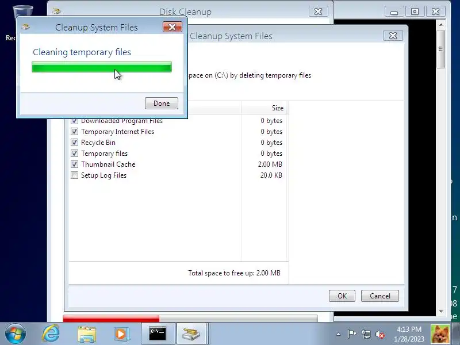Click the taskbar clock showing 4:13 PM
460x345 pixels.
pos(409,334)
